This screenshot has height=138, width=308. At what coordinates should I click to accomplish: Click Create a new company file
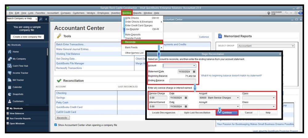point(27,37)
